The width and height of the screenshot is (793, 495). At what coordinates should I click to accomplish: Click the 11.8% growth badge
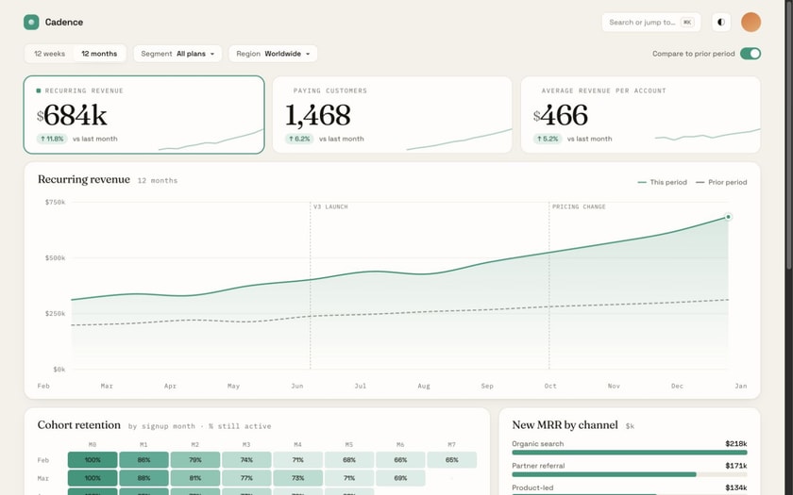pos(52,139)
